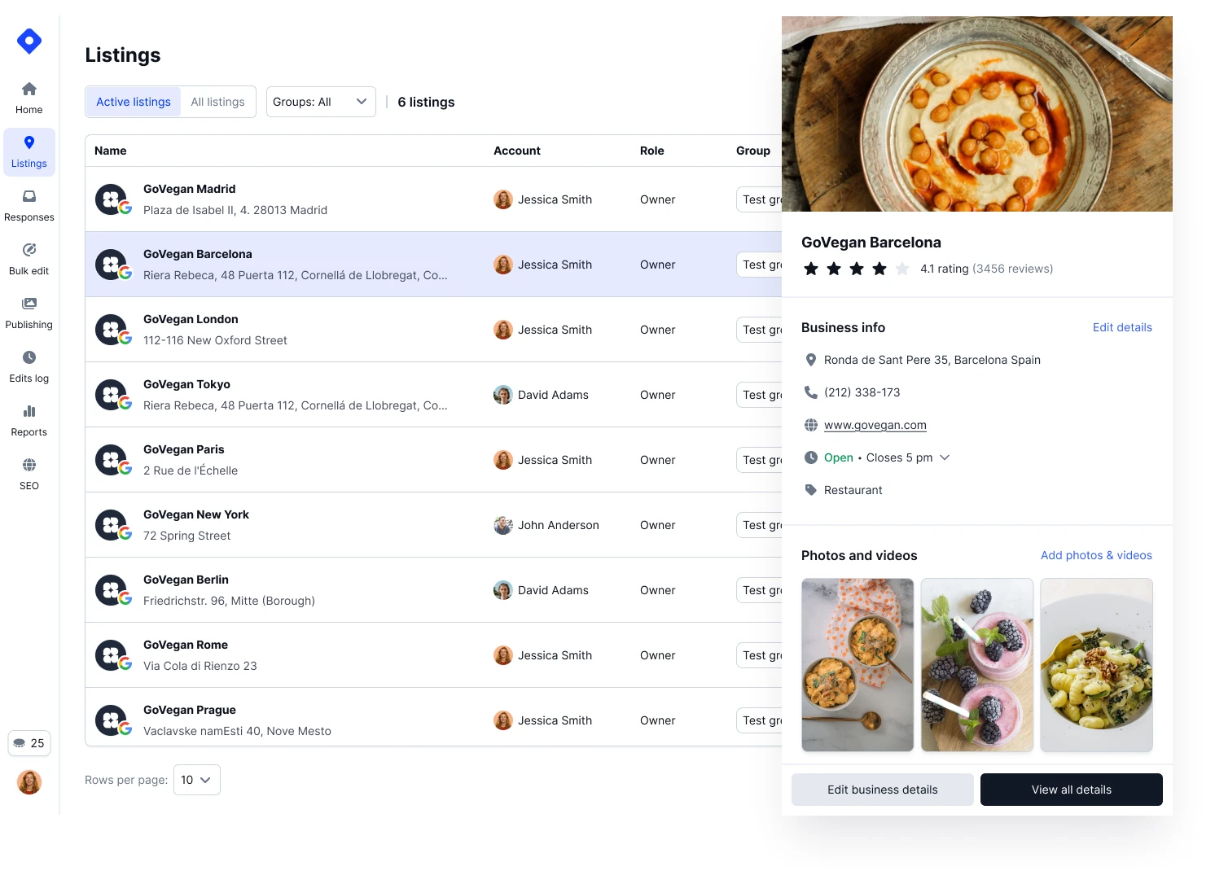Screen dimensions: 1215x884
Task: Change the Rows per page value
Action: click(x=196, y=779)
